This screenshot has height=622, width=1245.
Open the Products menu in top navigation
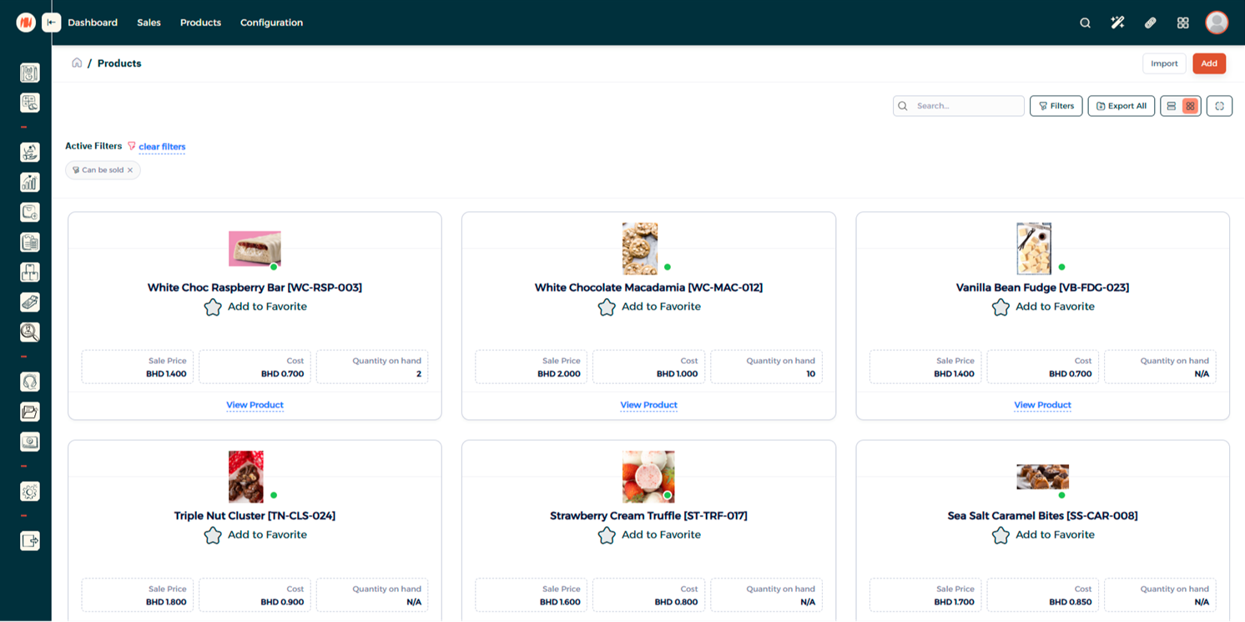200,23
